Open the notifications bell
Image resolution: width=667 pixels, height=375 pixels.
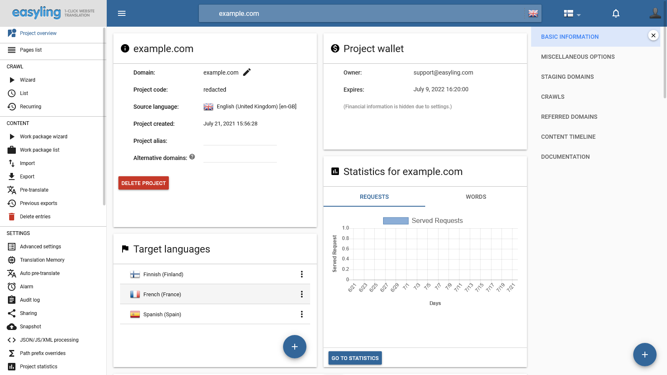616,13
